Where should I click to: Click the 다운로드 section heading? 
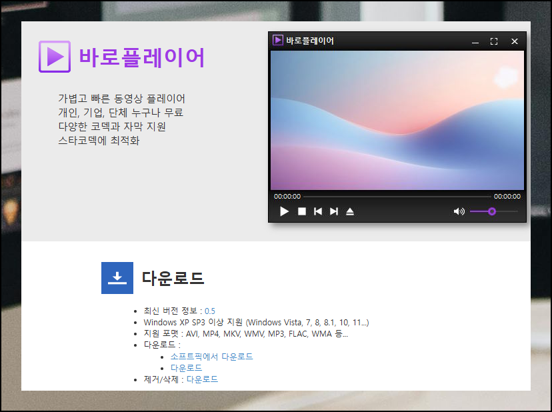[x=173, y=278]
